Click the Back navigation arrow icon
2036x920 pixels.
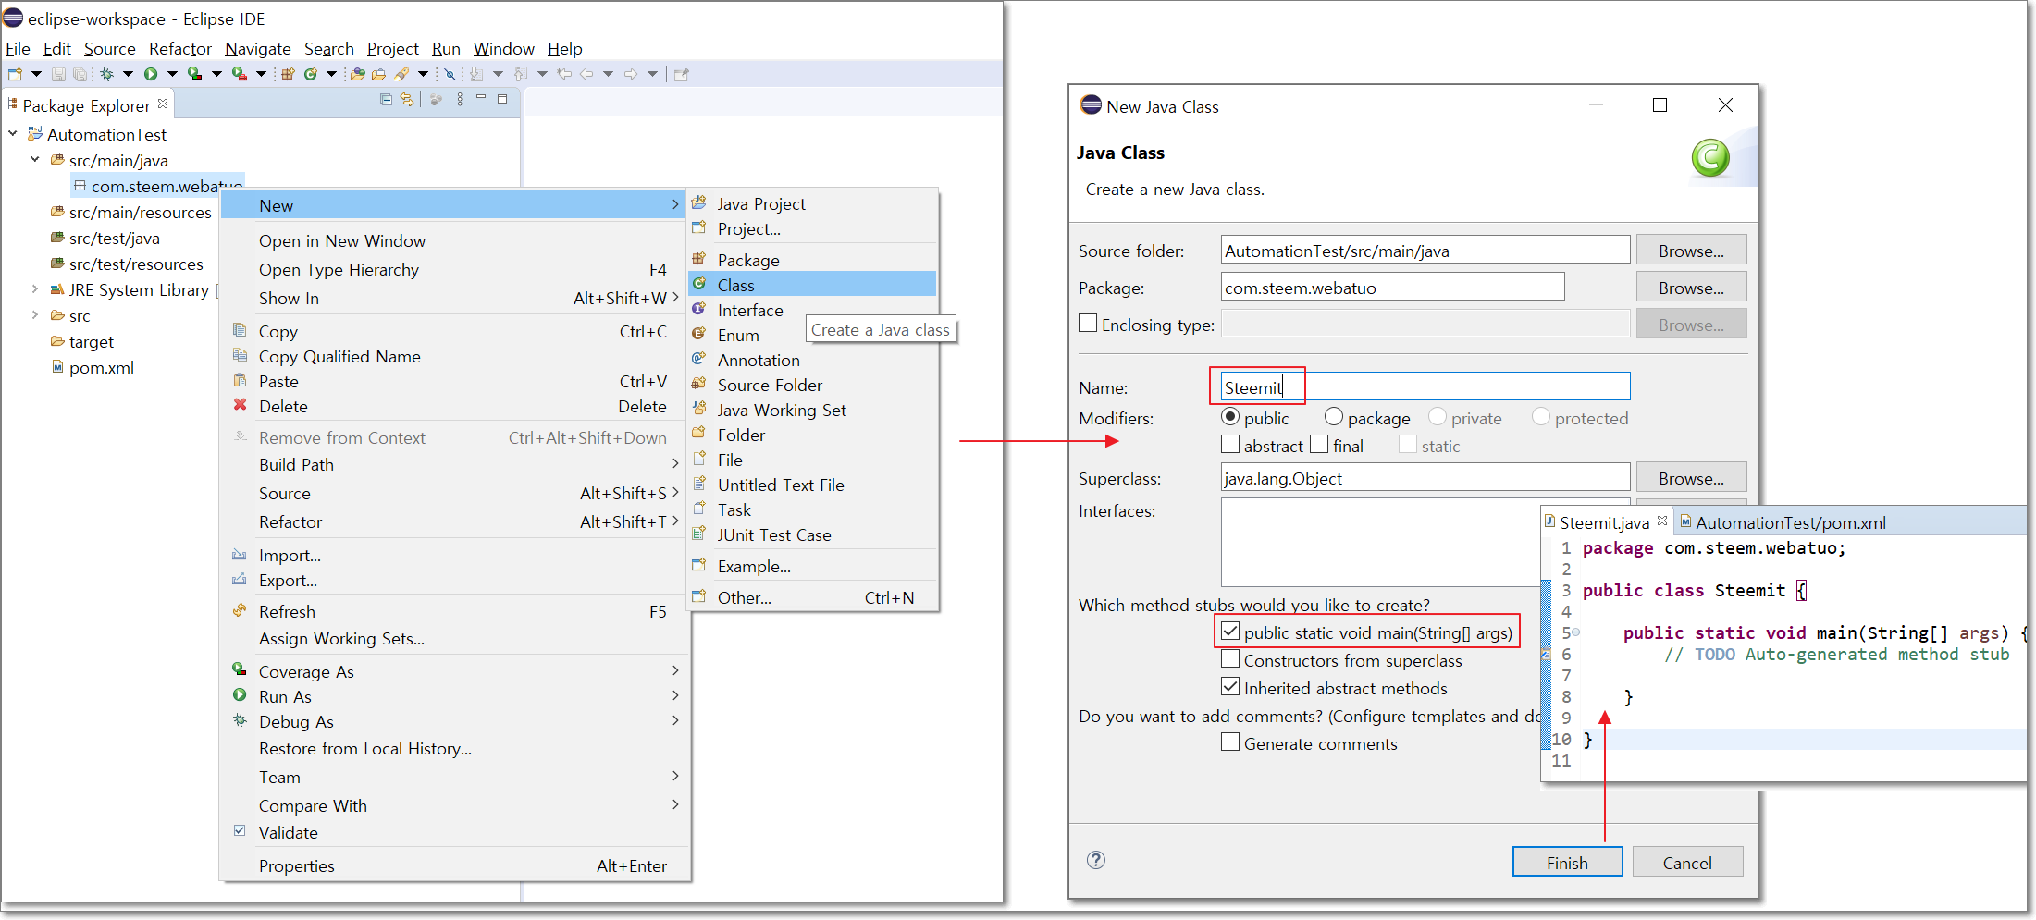pyautogui.click(x=586, y=74)
